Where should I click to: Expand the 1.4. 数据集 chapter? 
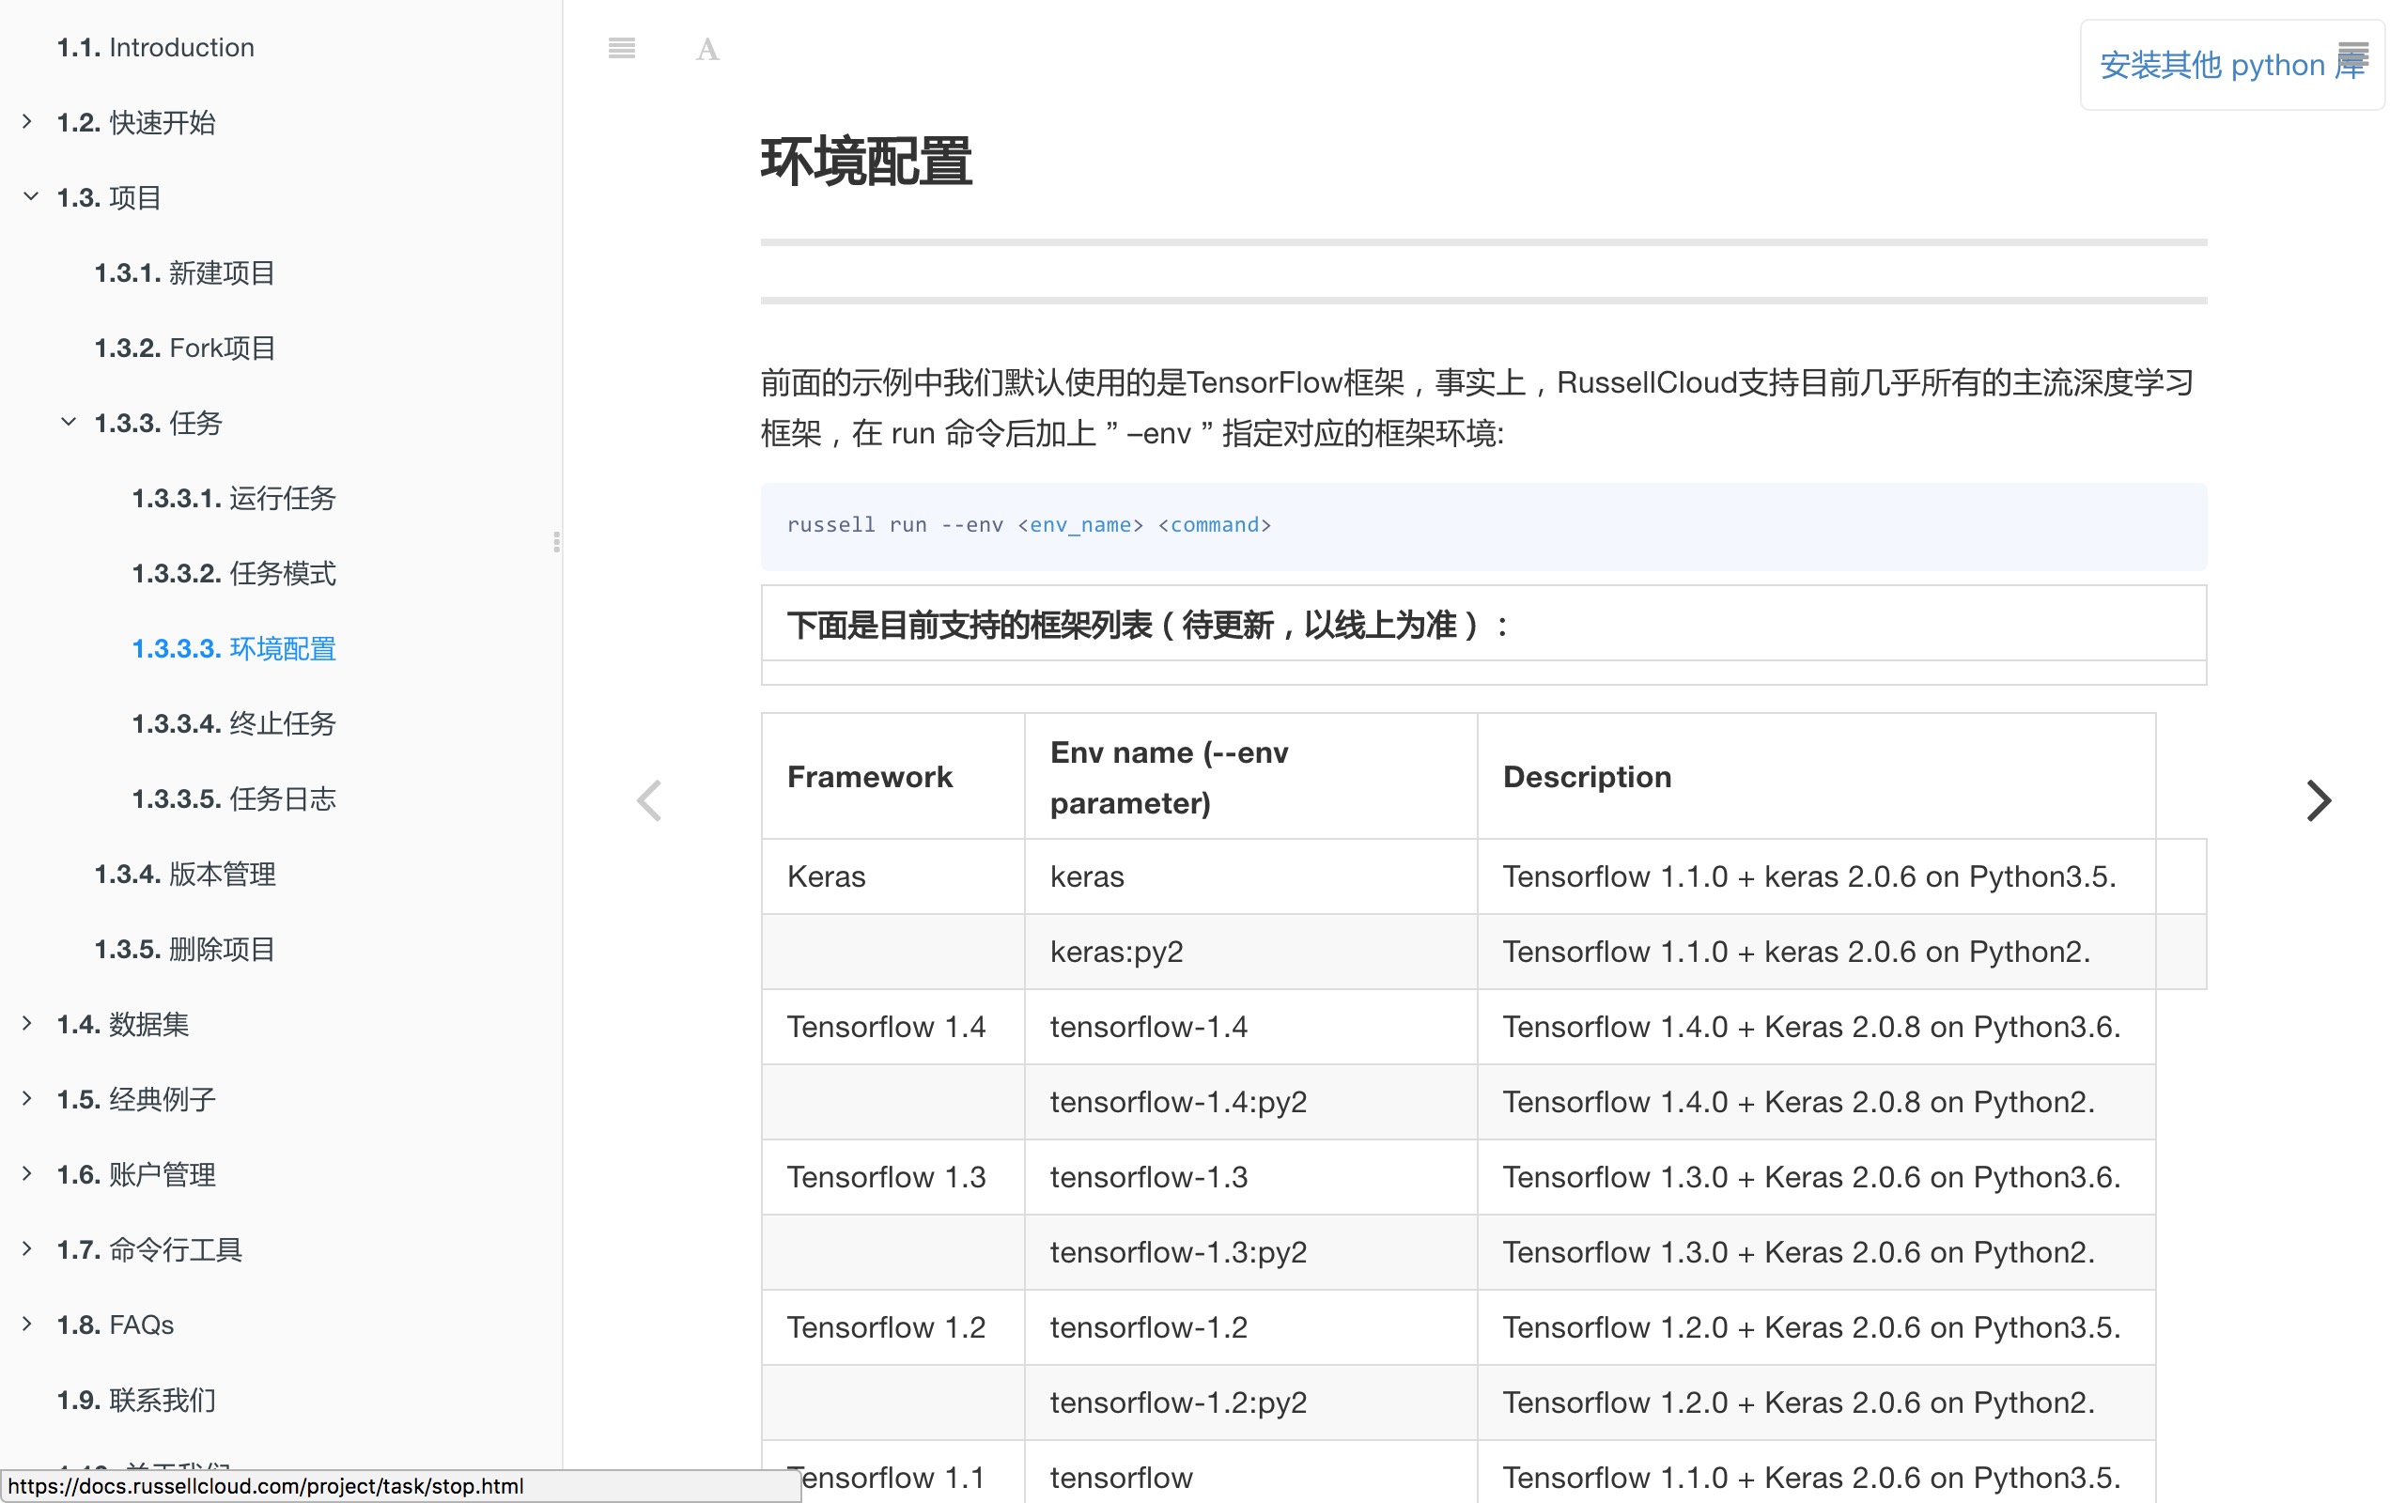pos(28,1023)
